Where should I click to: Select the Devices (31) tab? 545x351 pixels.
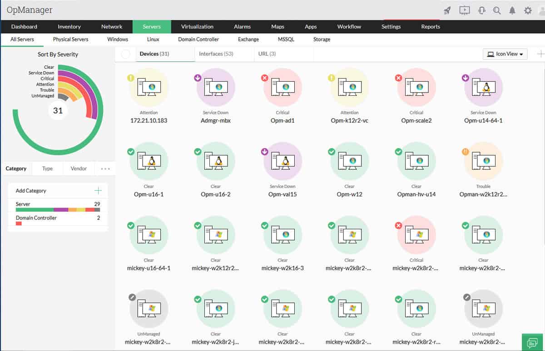[x=154, y=54]
